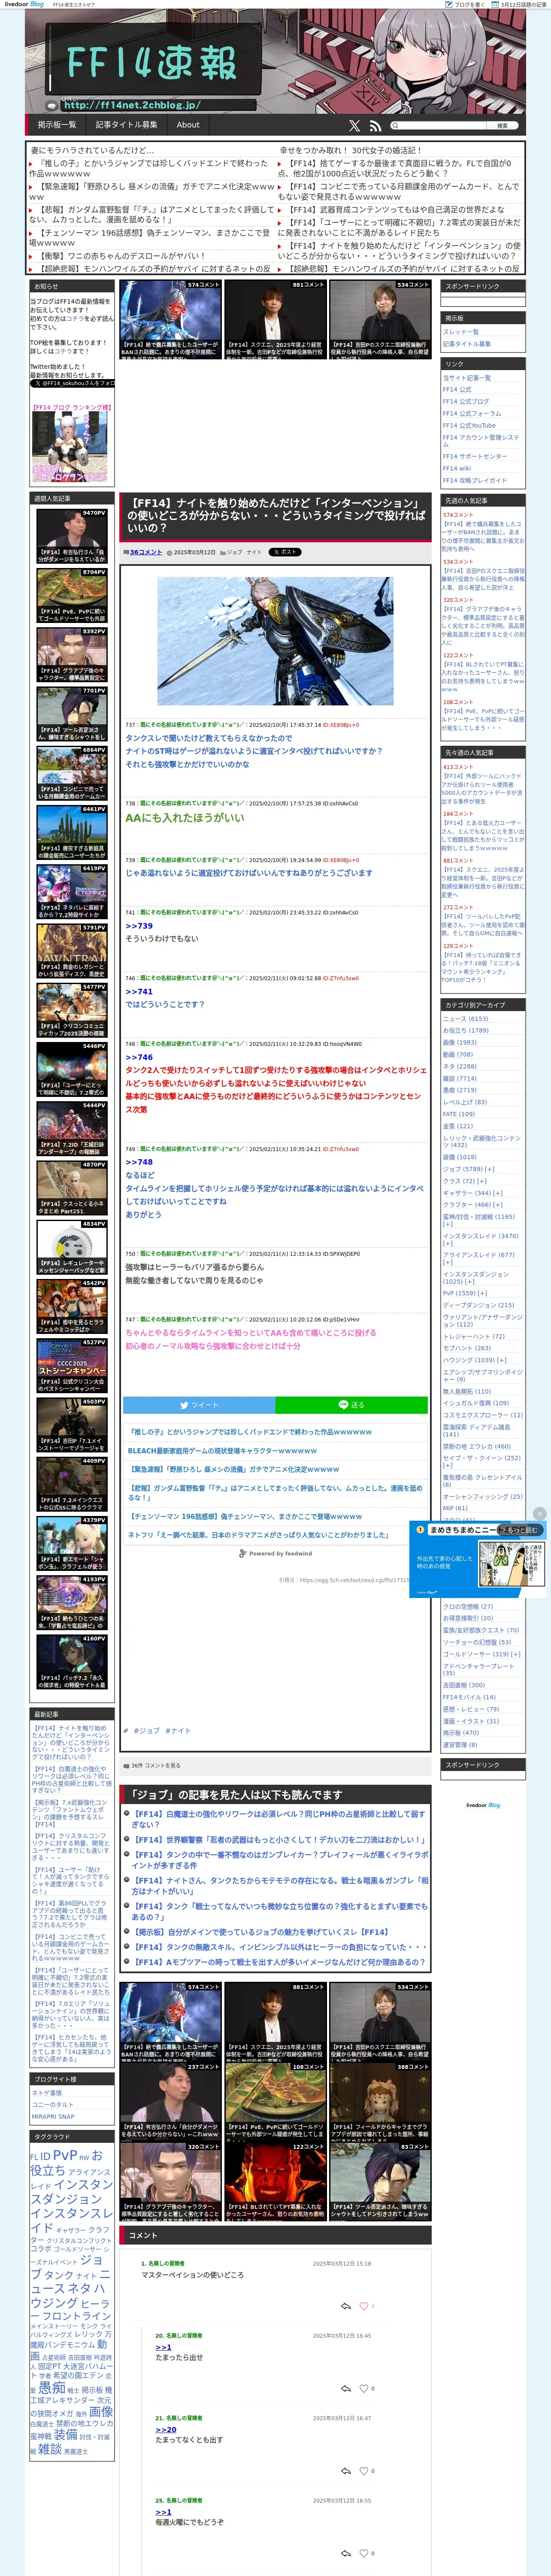Open the X (Twitter) icon in navbar
This screenshot has width=551, height=2576.
354,126
